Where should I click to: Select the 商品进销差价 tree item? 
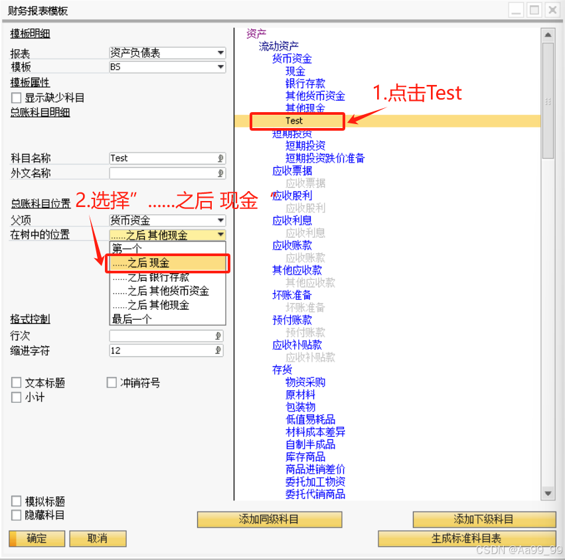pyautogui.click(x=315, y=469)
